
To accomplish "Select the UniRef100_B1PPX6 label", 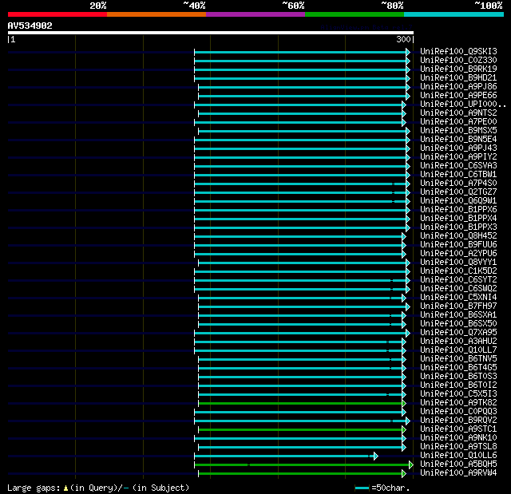I will (x=458, y=210).
